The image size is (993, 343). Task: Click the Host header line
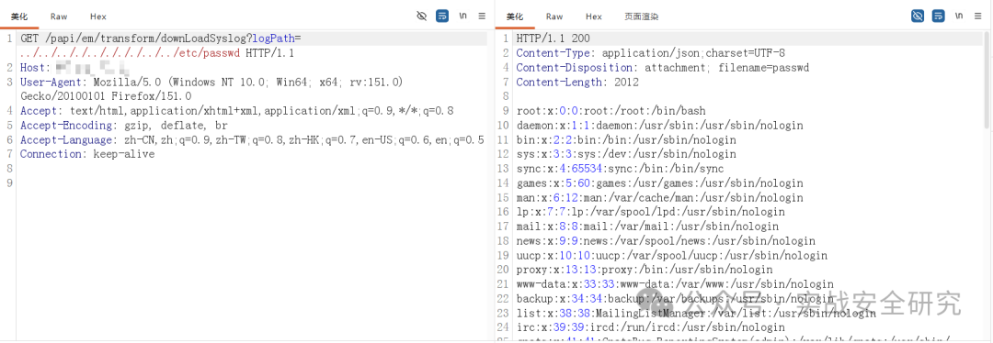point(74,68)
